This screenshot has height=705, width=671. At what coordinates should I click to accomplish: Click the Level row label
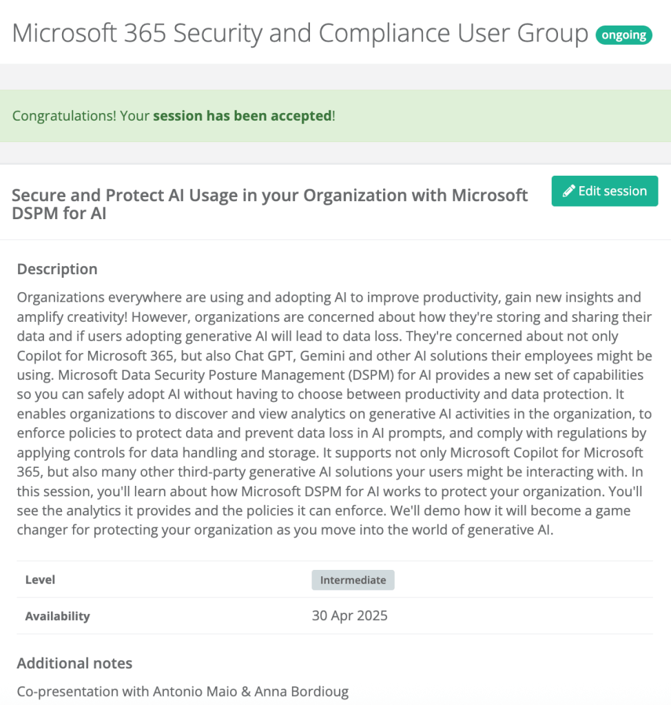tap(40, 580)
